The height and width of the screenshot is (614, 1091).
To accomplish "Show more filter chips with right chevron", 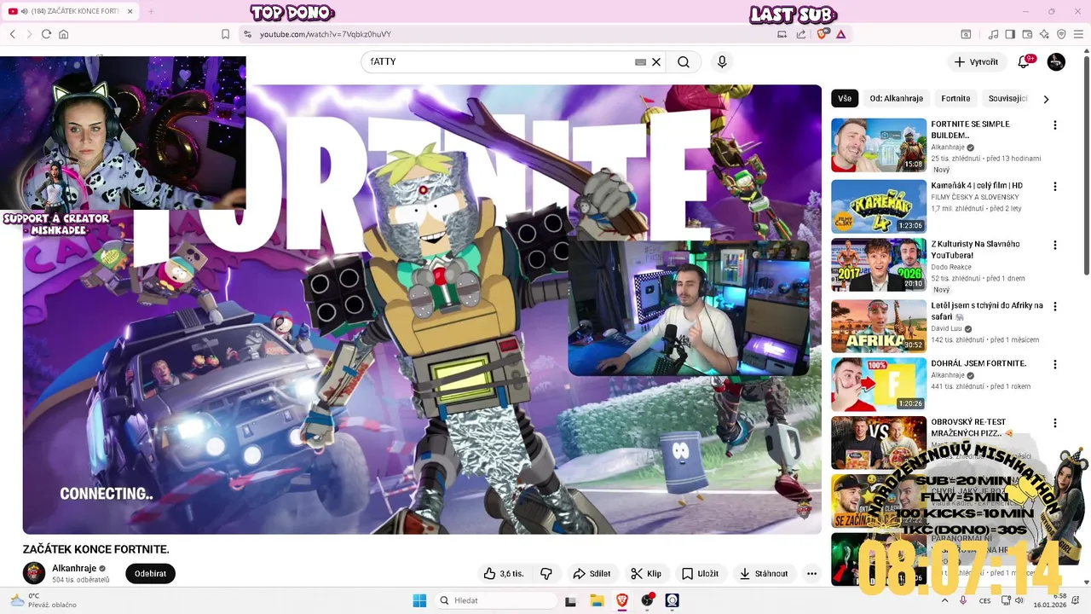I will [1046, 99].
